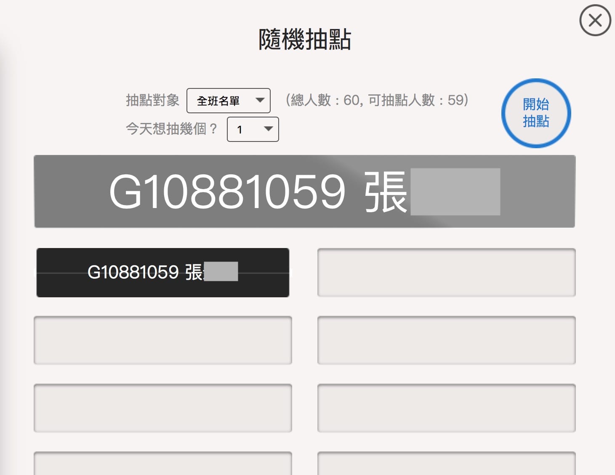
Task: Click the empty right slot in second row
Action: coord(446,340)
